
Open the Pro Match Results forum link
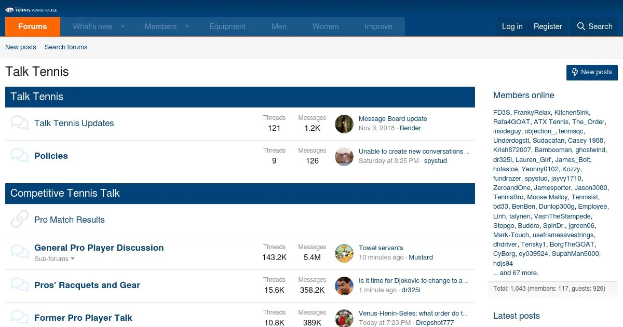70,220
